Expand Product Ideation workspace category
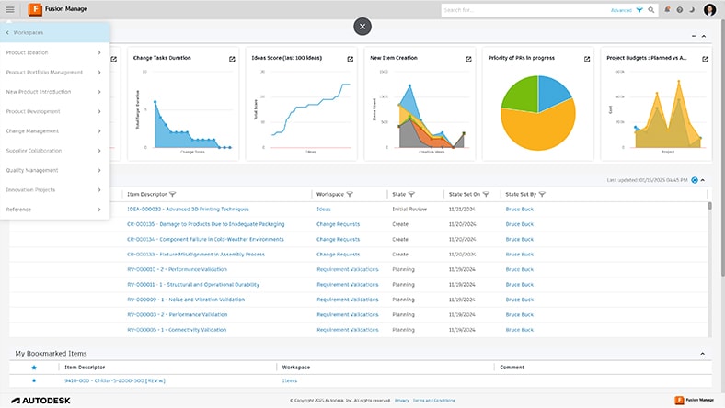Image resolution: width=725 pixels, height=408 pixels. tap(54, 52)
